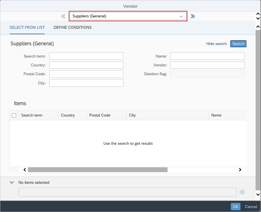Cancel the Vendor dialog
261x212 pixels.
coord(251,207)
